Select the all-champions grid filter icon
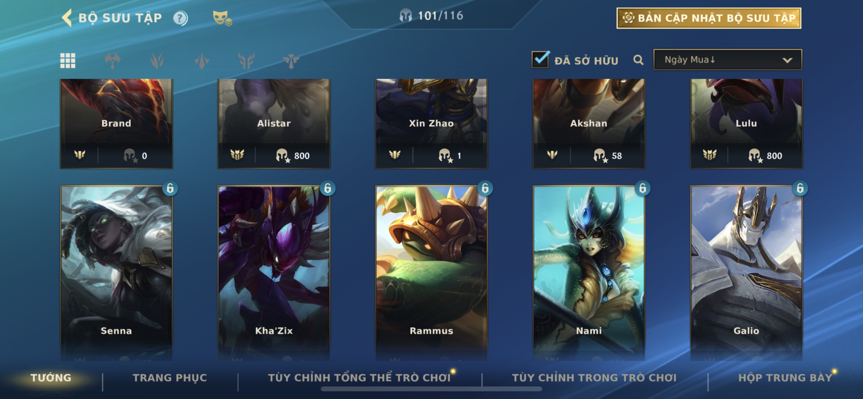Viewport: 863px width, 399px height. 68,61
